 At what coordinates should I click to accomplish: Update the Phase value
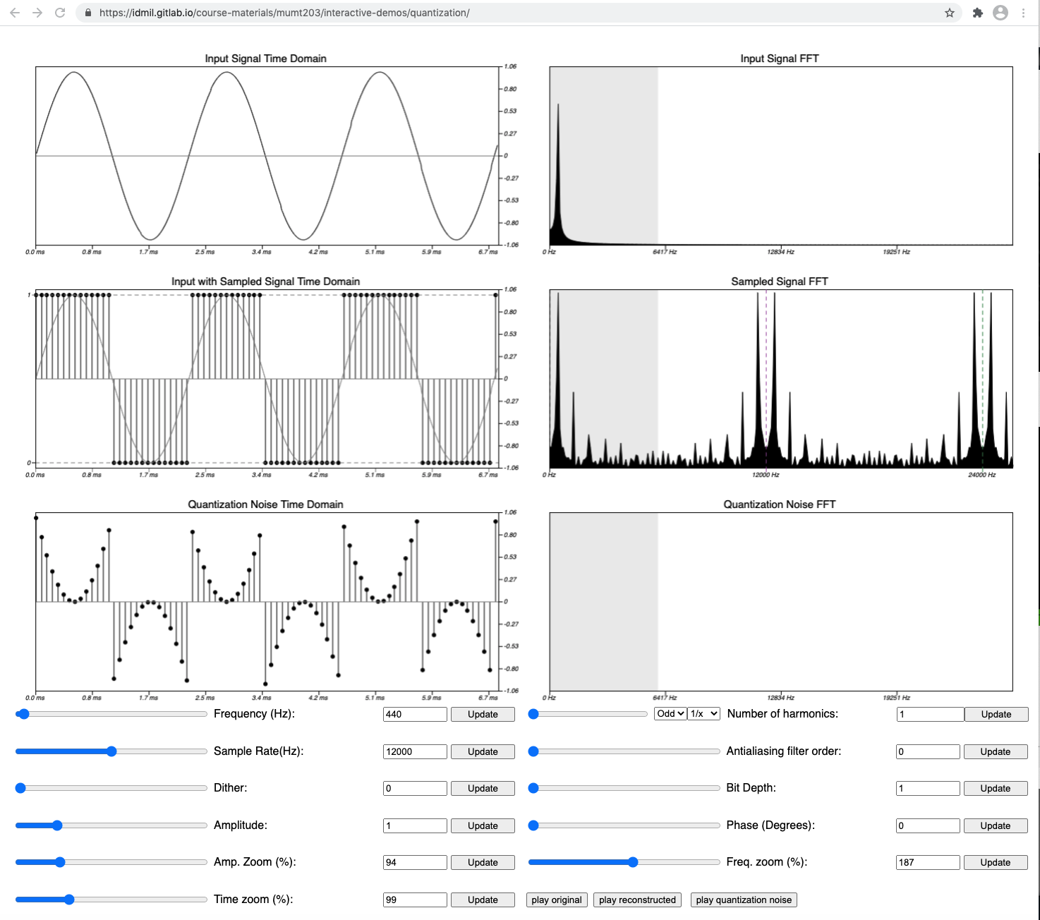pyautogui.click(x=996, y=825)
